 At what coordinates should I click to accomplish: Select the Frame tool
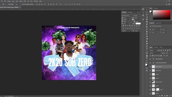tap(147, 22)
